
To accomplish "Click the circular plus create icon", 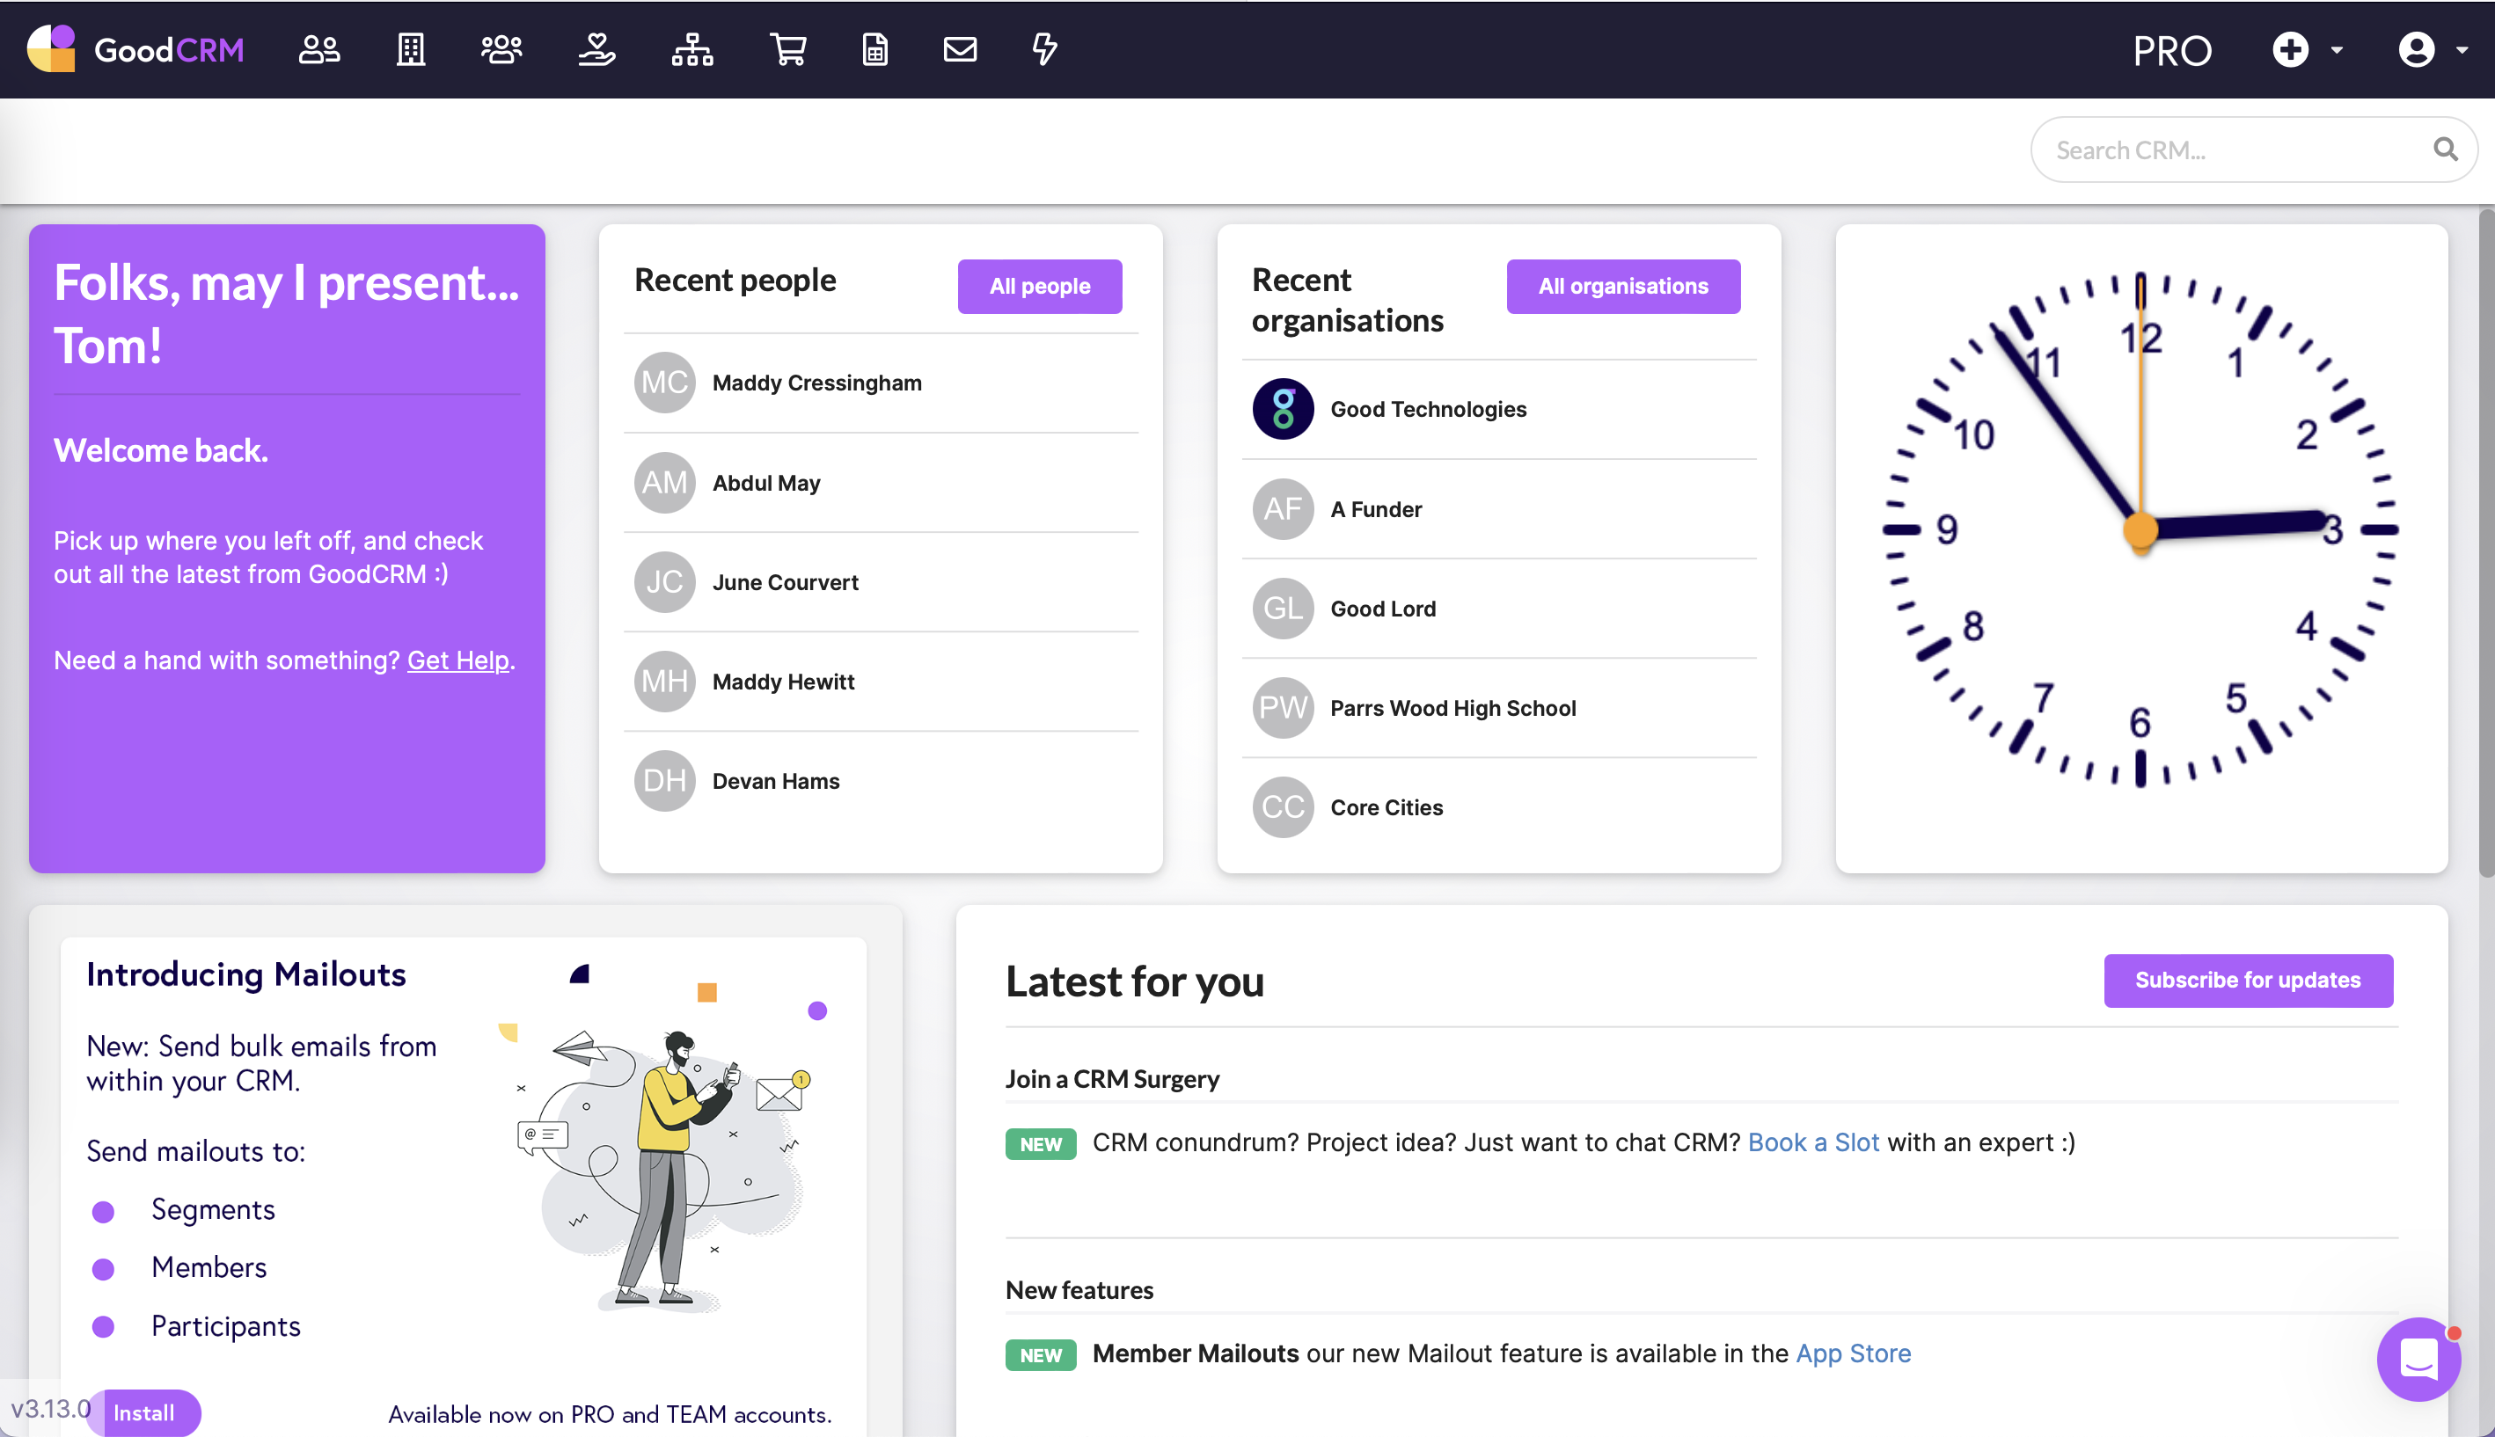I will (x=2291, y=49).
